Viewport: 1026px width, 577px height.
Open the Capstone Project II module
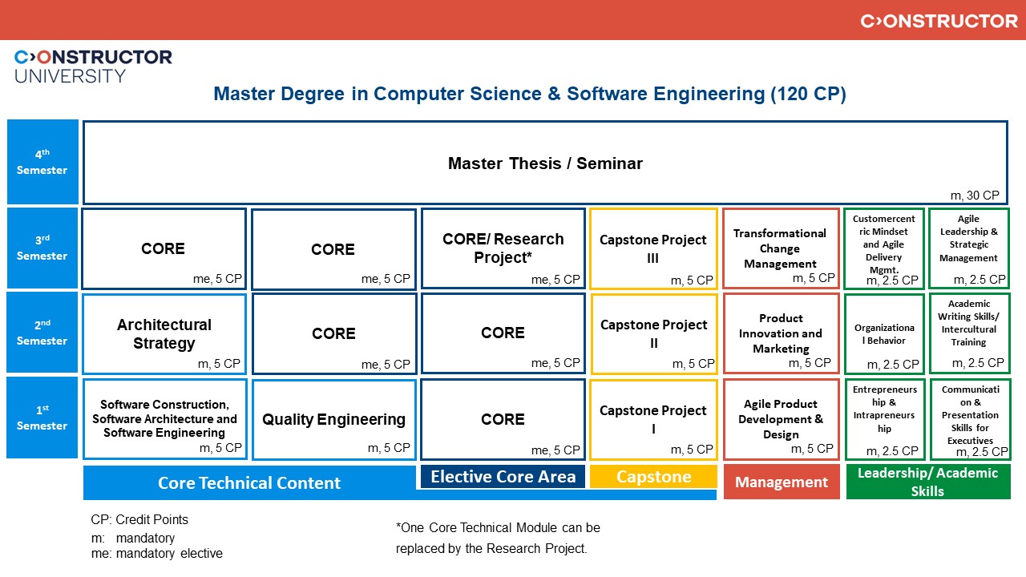(x=654, y=333)
